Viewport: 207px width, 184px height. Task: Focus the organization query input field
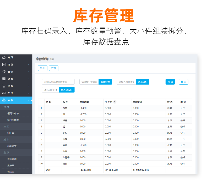127,82
